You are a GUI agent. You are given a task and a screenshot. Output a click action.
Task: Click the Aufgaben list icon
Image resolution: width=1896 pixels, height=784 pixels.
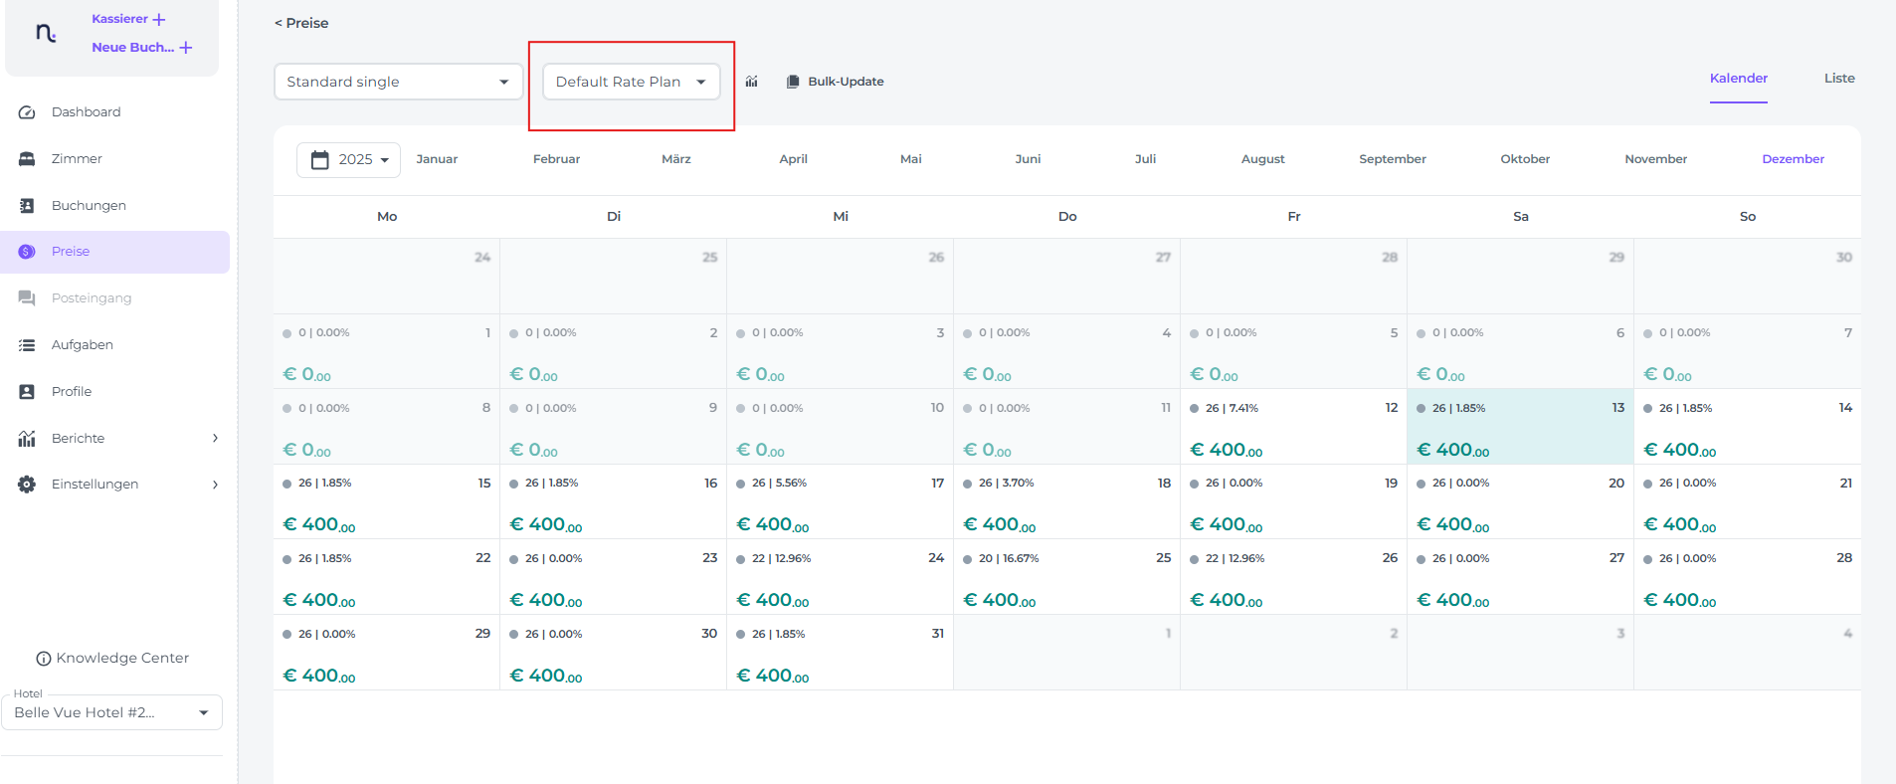(27, 345)
